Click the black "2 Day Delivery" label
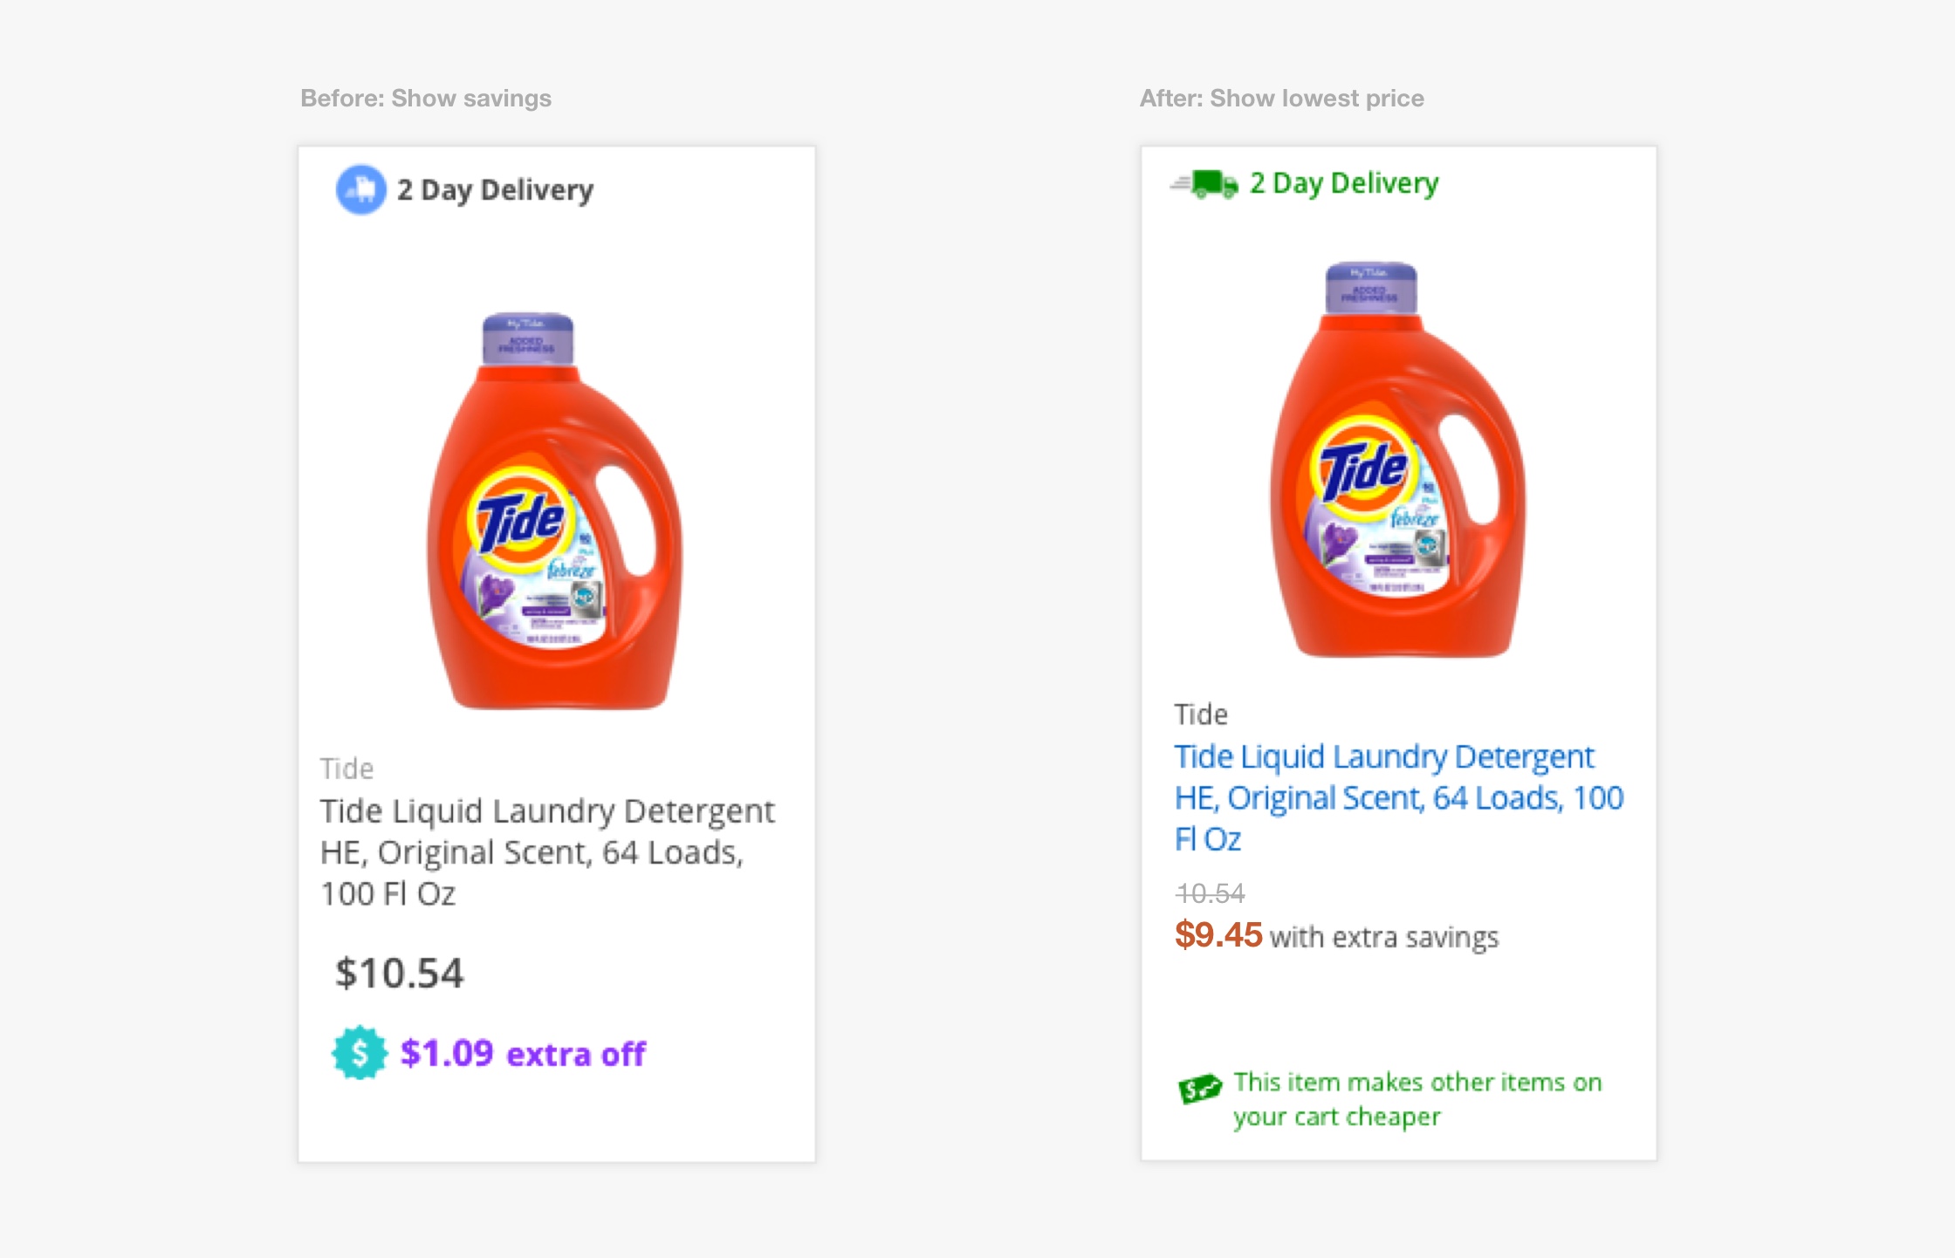 pos(495,190)
